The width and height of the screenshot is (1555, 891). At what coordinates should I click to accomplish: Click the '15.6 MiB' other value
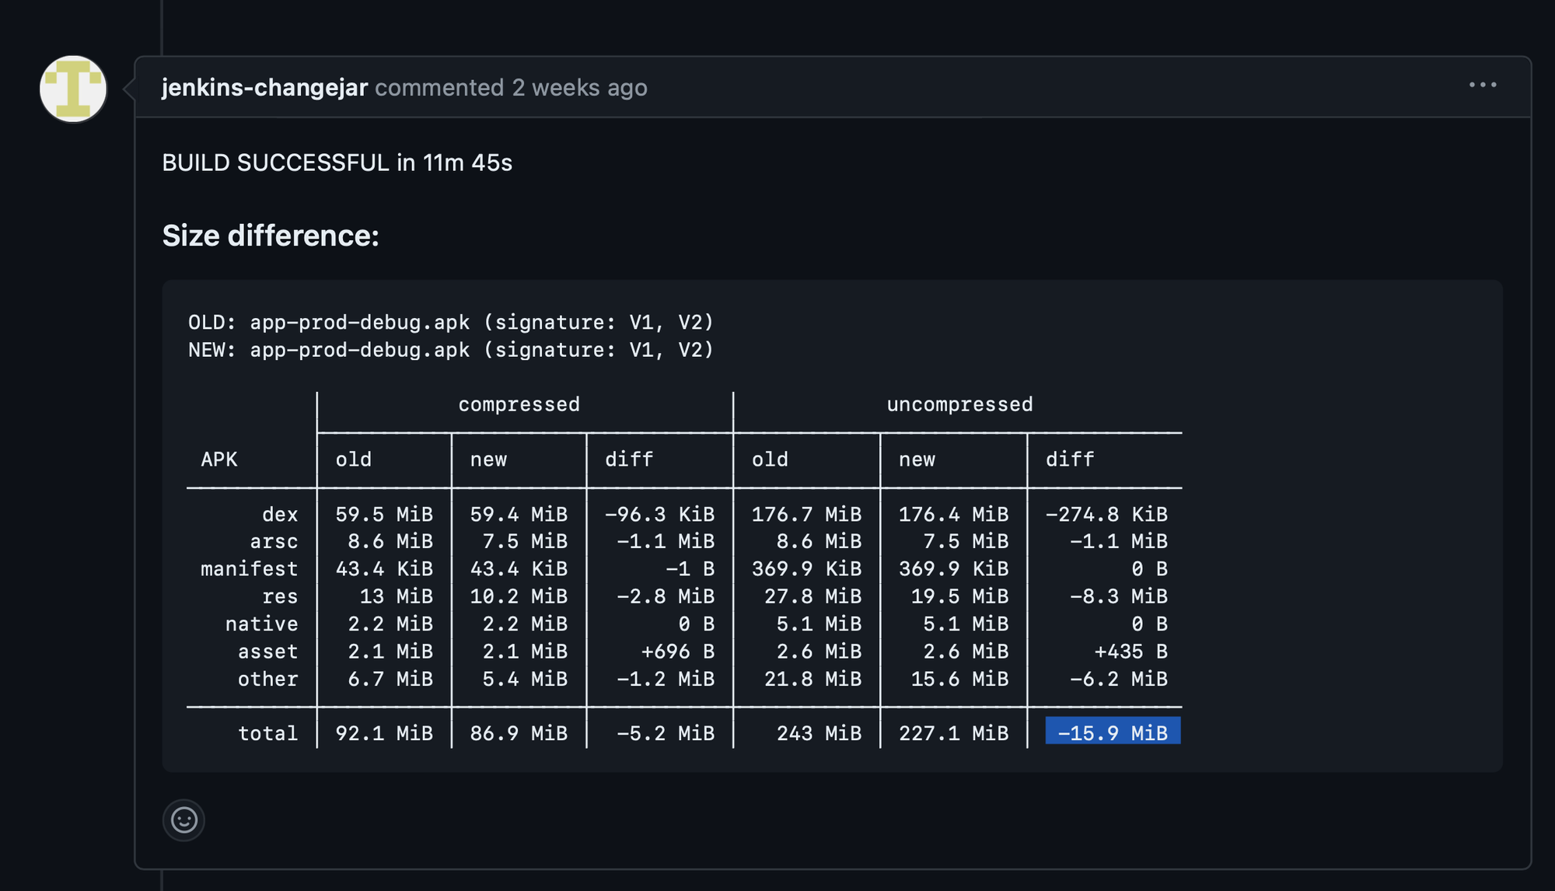pyautogui.click(x=959, y=679)
